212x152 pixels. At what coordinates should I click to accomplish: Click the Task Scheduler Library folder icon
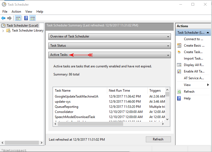tap(8, 30)
